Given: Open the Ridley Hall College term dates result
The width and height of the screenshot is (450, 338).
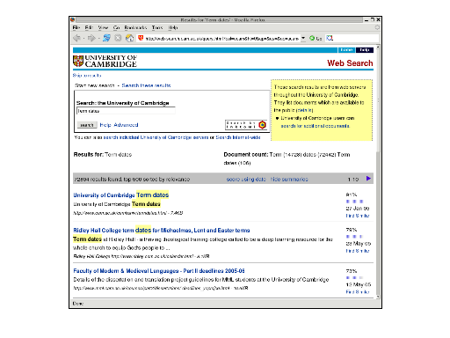Looking at the screenshot, I should pyautogui.click(x=162, y=231).
